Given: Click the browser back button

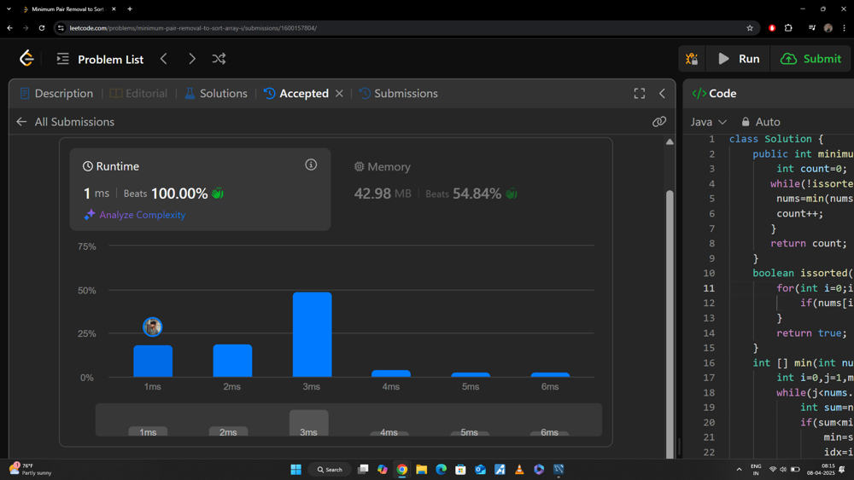Looking at the screenshot, I should [x=9, y=28].
